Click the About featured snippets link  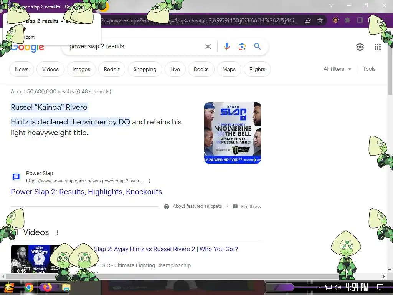[197, 206]
